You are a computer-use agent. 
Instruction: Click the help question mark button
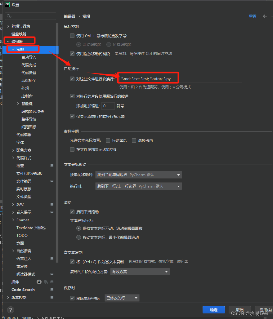pyautogui.click(x=11, y=310)
